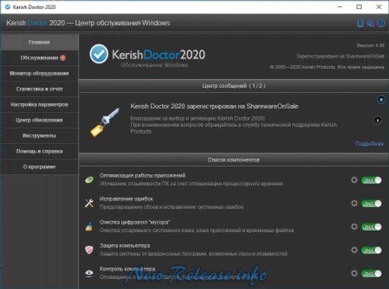Click the Исправление ошибок title text

126,199
